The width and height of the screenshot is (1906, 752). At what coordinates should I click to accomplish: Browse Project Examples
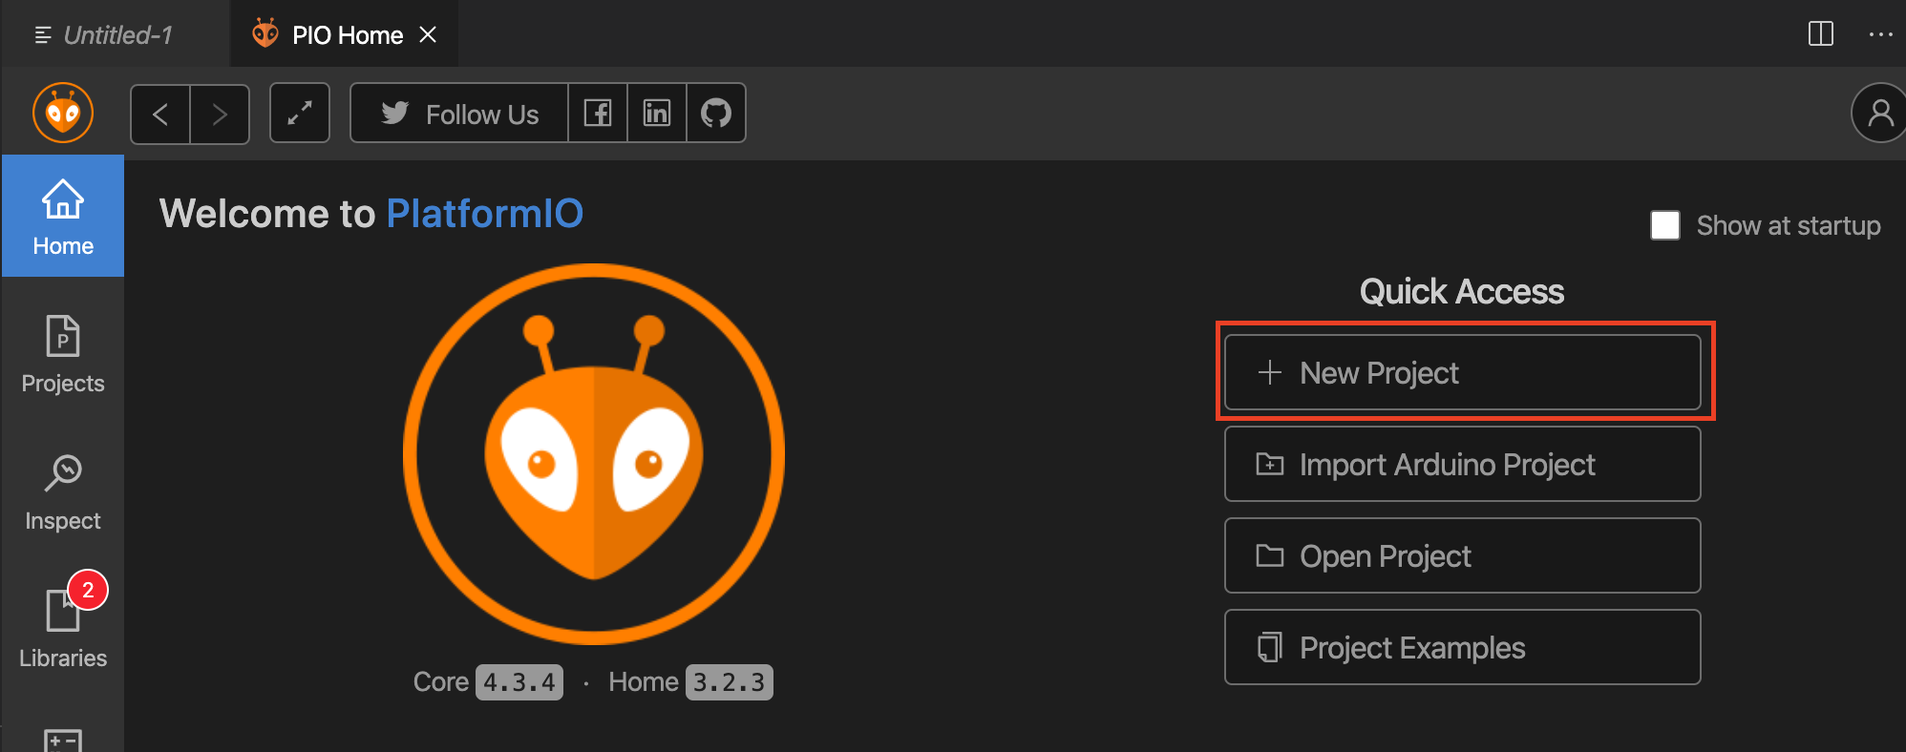click(1463, 647)
